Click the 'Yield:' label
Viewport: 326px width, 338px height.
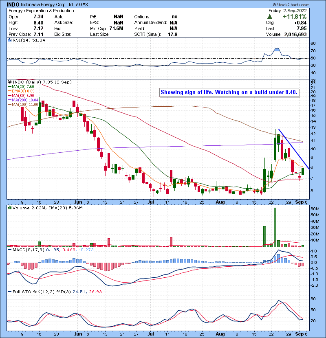pos(140,29)
